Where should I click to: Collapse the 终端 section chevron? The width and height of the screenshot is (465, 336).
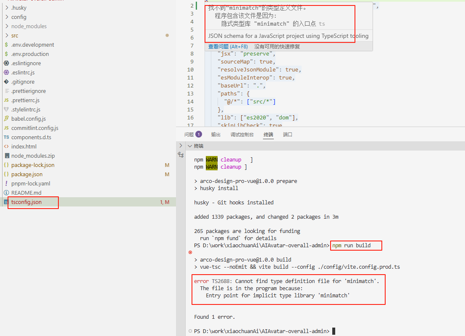[190, 146]
